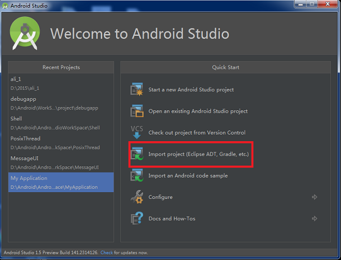Click the Docs and How-Tos question mark icon

click(137, 219)
